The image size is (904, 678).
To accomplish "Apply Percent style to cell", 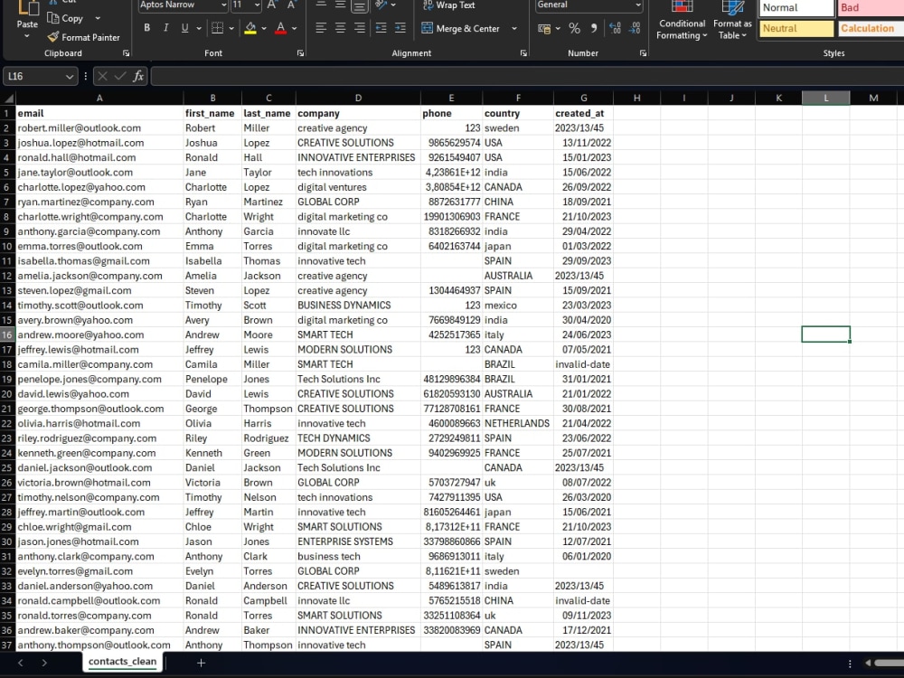I will pos(574,28).
